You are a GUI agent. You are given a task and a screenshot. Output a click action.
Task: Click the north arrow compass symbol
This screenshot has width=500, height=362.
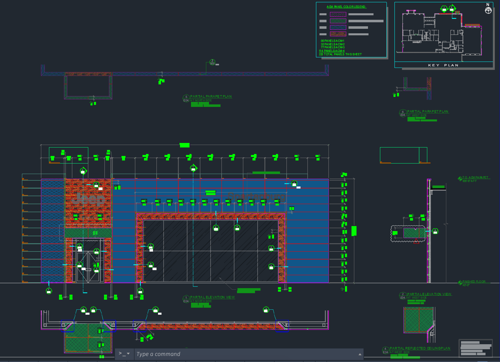(x=488, y=11)
